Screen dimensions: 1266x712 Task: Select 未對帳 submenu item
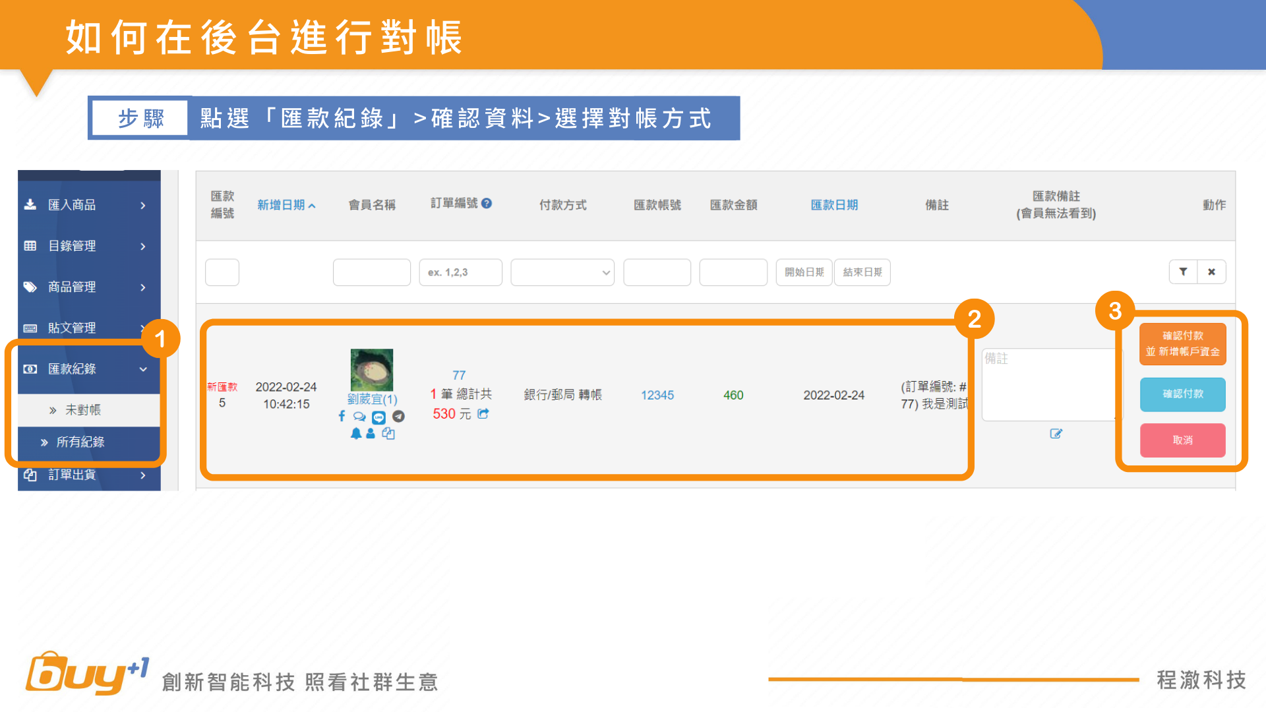(x=83, y=410)
